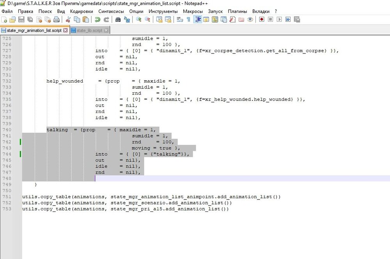This screenshot has height=259, width=390.
Task: Switch to state_lib.script tab
Action: click(89, 30)
